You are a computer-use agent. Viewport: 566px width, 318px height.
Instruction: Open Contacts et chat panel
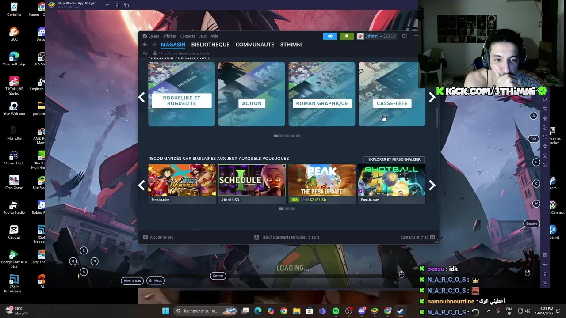coord(417,237)
